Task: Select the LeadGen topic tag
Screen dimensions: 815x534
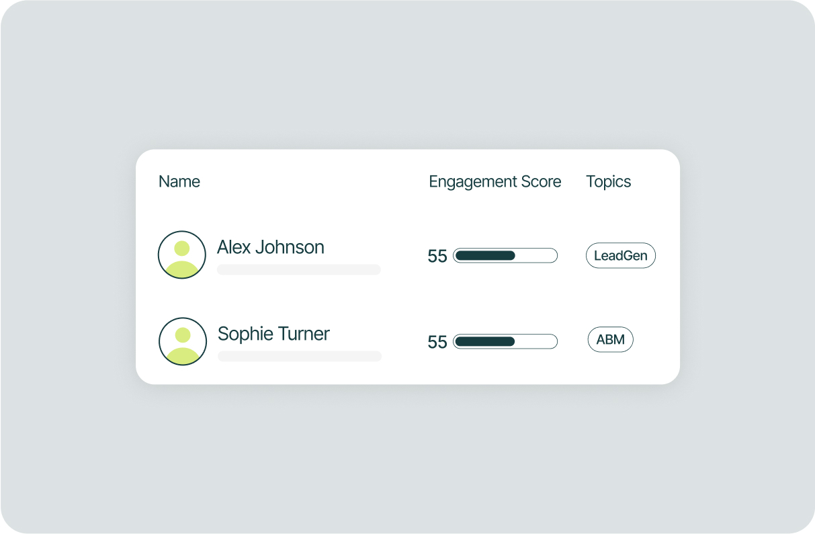Action: 621,255
